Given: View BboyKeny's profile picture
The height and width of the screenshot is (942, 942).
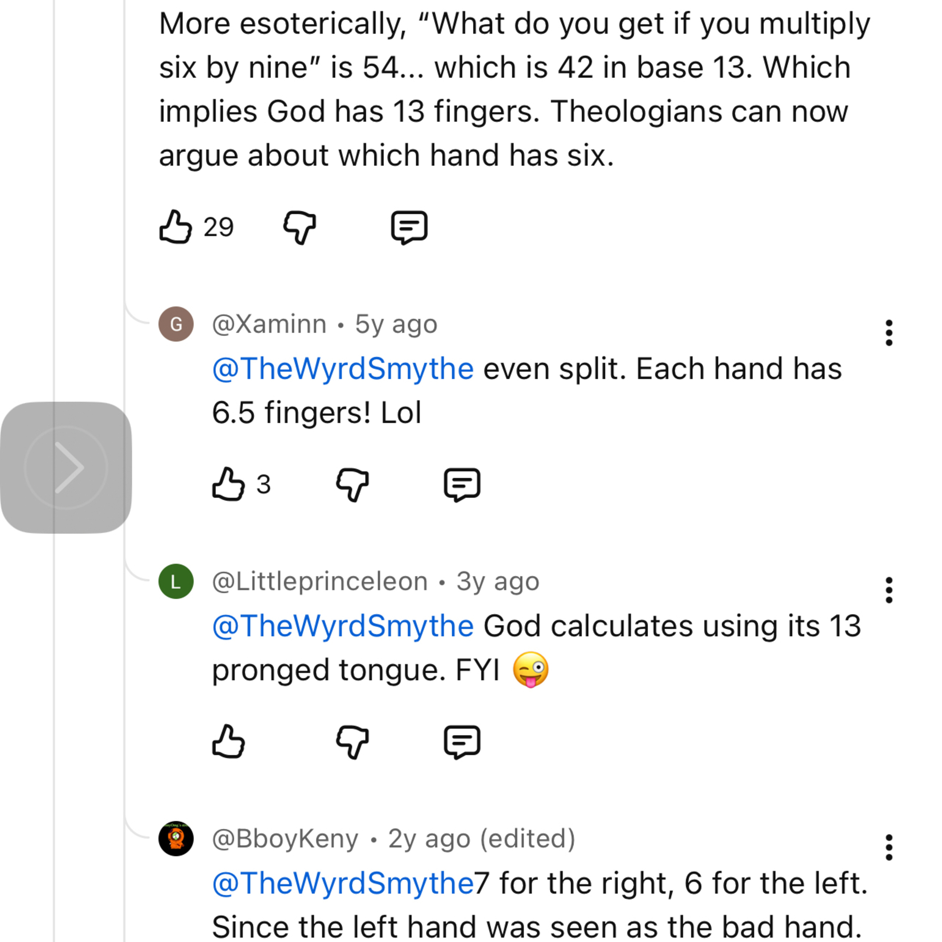Looking at the screenshot, I should coord(176,838).
